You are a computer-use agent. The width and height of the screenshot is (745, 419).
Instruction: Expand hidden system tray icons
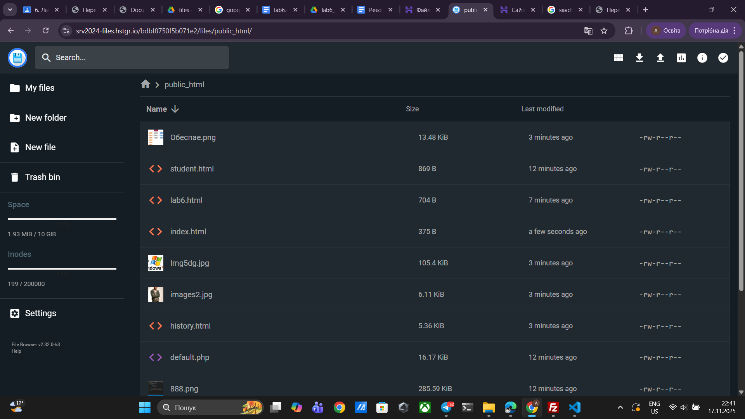(620, 407)
